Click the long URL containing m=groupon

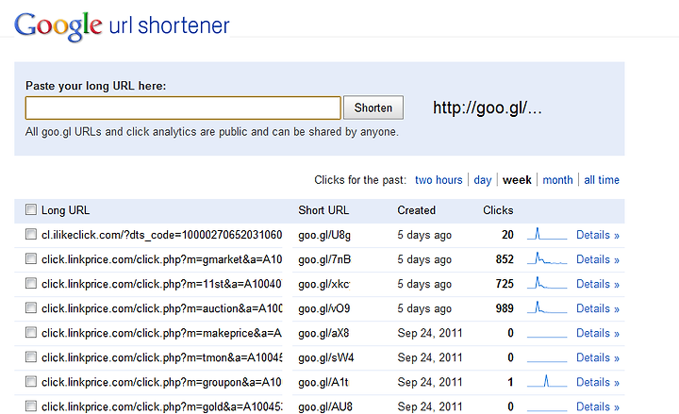point(161,382)
